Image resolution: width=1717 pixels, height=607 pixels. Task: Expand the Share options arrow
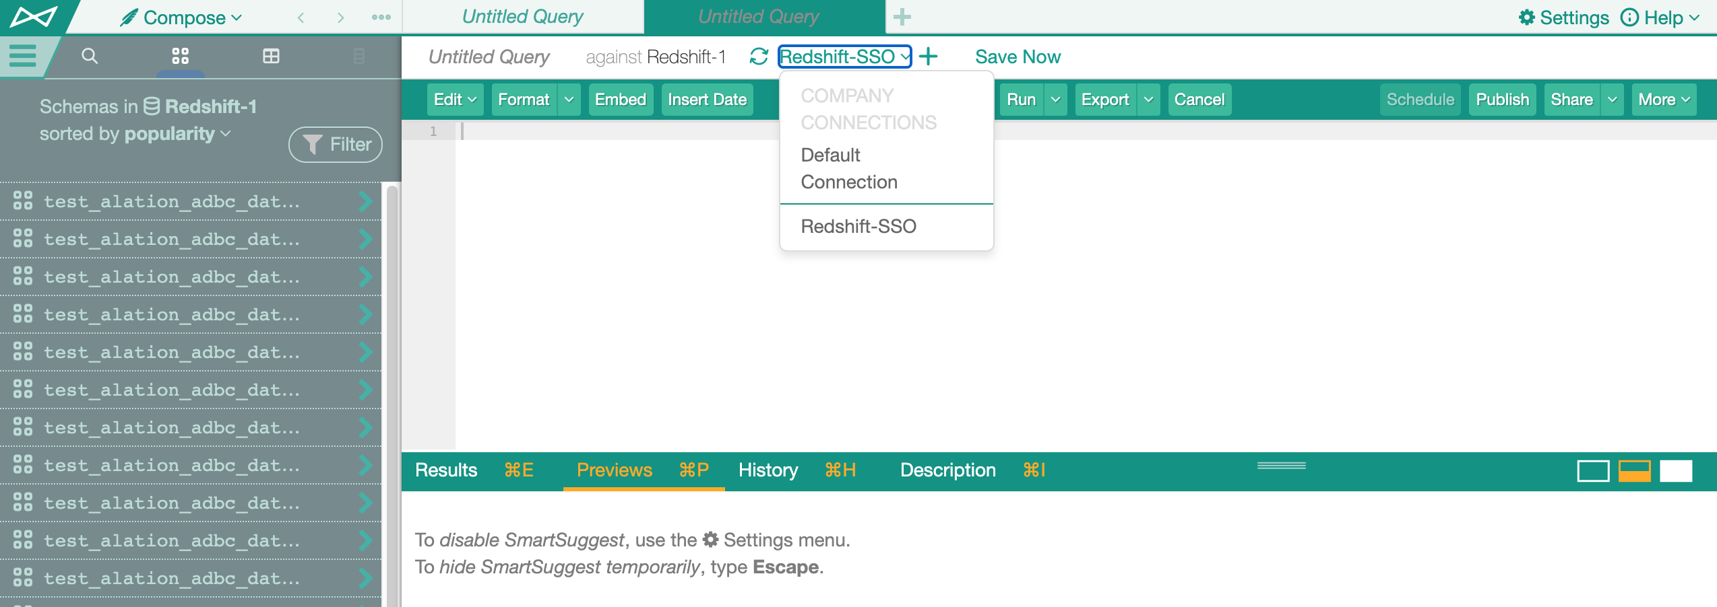point(1612,100)
